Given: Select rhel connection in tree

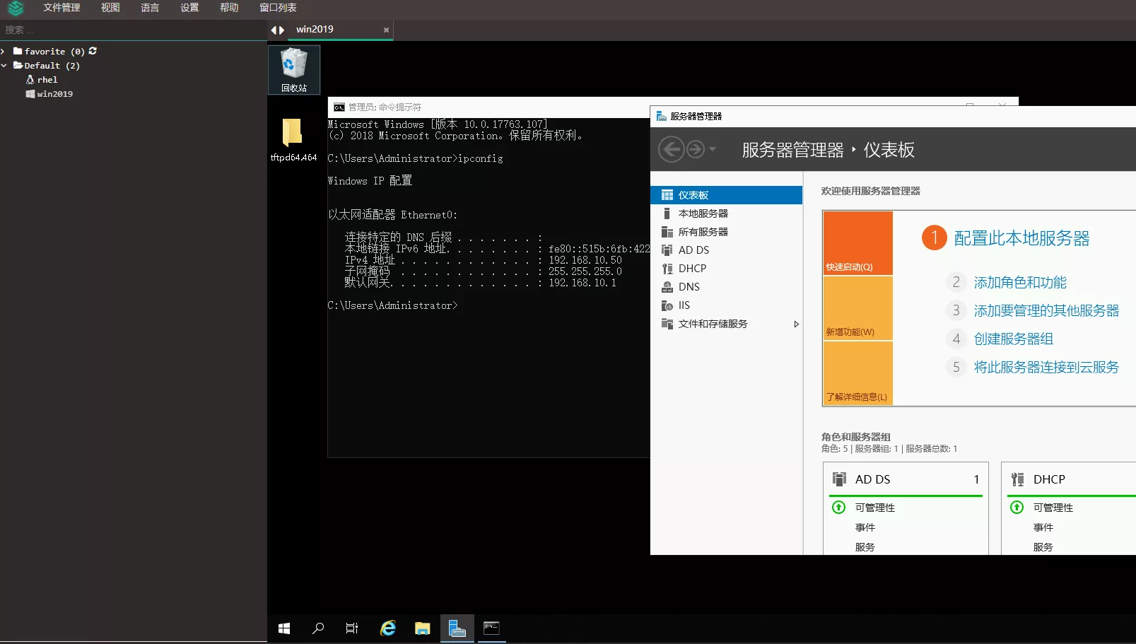Looking at the screenshot, I should click(x=47, y=80).
